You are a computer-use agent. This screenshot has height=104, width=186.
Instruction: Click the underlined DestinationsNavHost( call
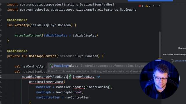click(x=47, y=82)
